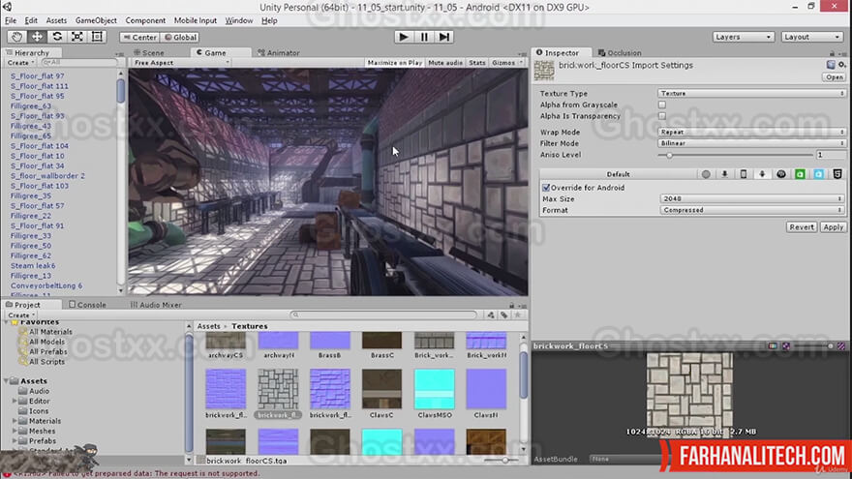
Task: Open the Format dropdown
Action: pos(752,210)
